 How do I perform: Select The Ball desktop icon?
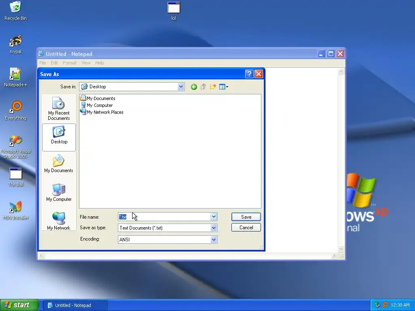pos(16,177)
